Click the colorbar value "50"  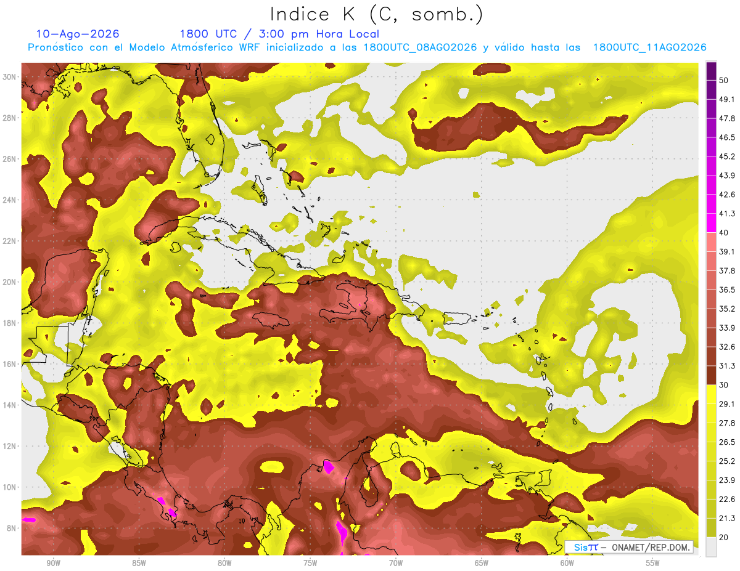[723, 80]
